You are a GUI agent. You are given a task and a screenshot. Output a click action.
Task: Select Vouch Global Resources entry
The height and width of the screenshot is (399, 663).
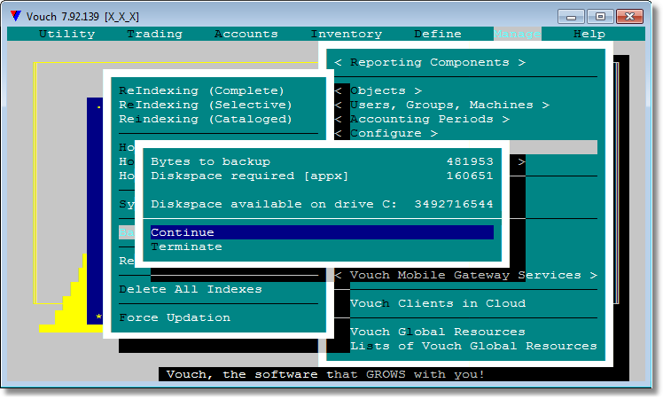[x=438, y=332]
